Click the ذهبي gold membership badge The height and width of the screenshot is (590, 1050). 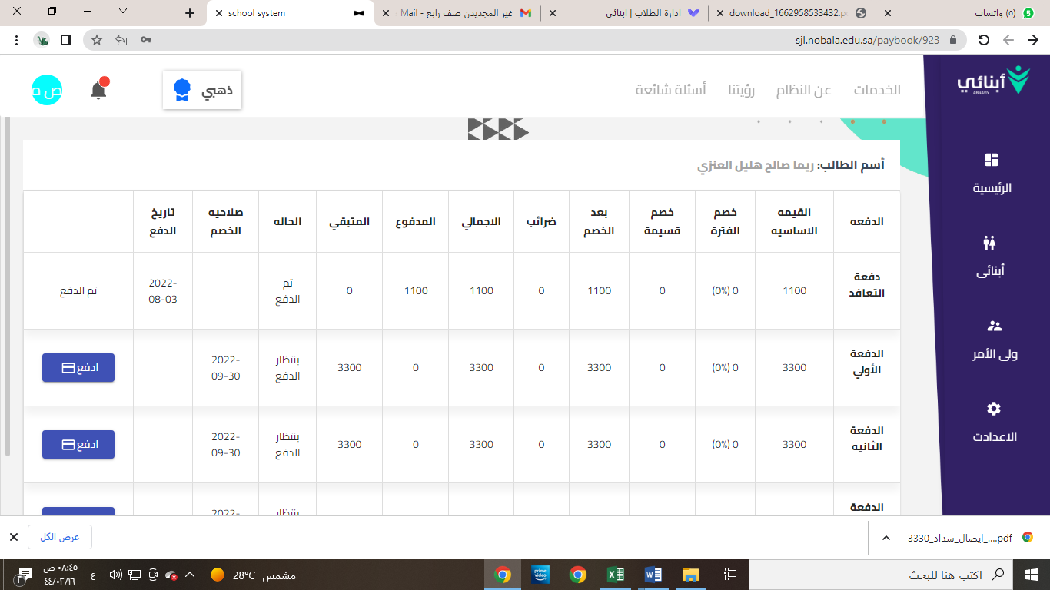pyautogui.click(x=202, y=90)
